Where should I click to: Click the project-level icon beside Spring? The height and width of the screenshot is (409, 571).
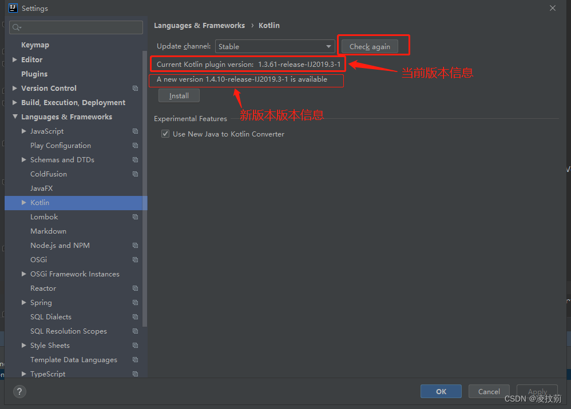[x=136, y=303]
